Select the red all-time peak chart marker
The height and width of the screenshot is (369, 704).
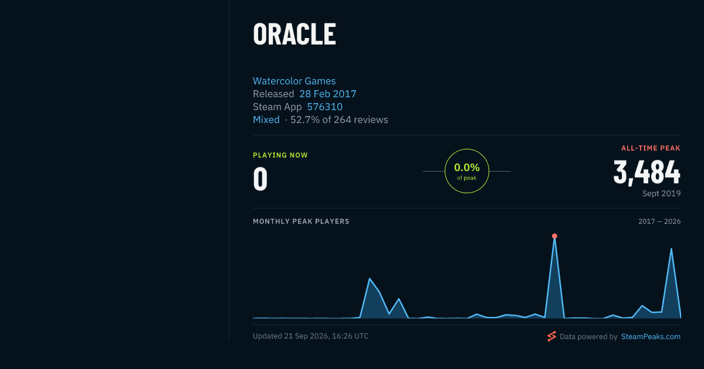coord(554,236)
